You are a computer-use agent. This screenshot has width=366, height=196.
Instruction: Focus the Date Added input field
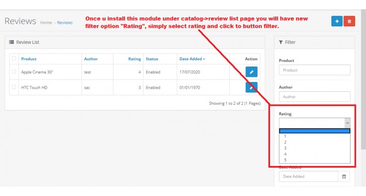click(309, 176)
